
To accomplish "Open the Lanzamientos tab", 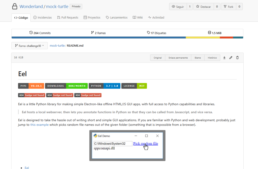I will click(117, 17).
